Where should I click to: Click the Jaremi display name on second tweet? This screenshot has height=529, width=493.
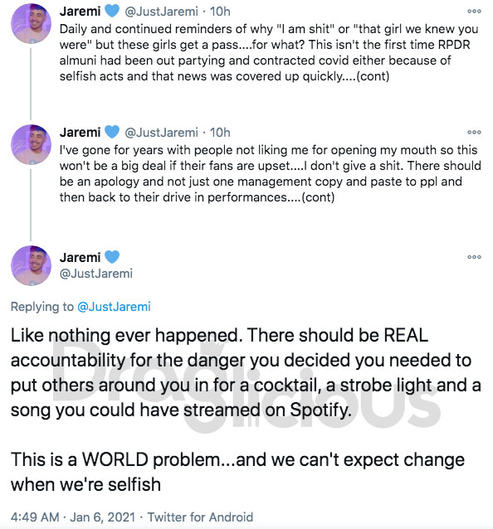coord(80,133)
